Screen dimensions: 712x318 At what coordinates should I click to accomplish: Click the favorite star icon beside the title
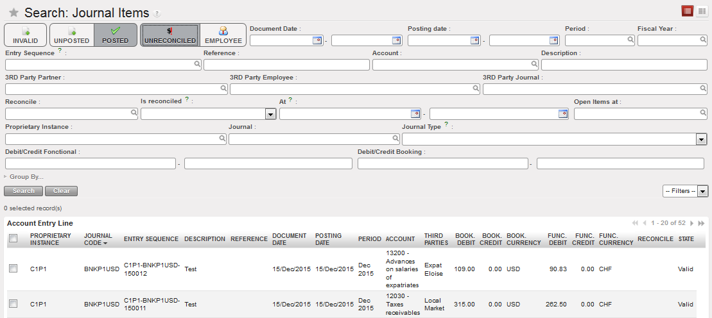pos(13,13)
